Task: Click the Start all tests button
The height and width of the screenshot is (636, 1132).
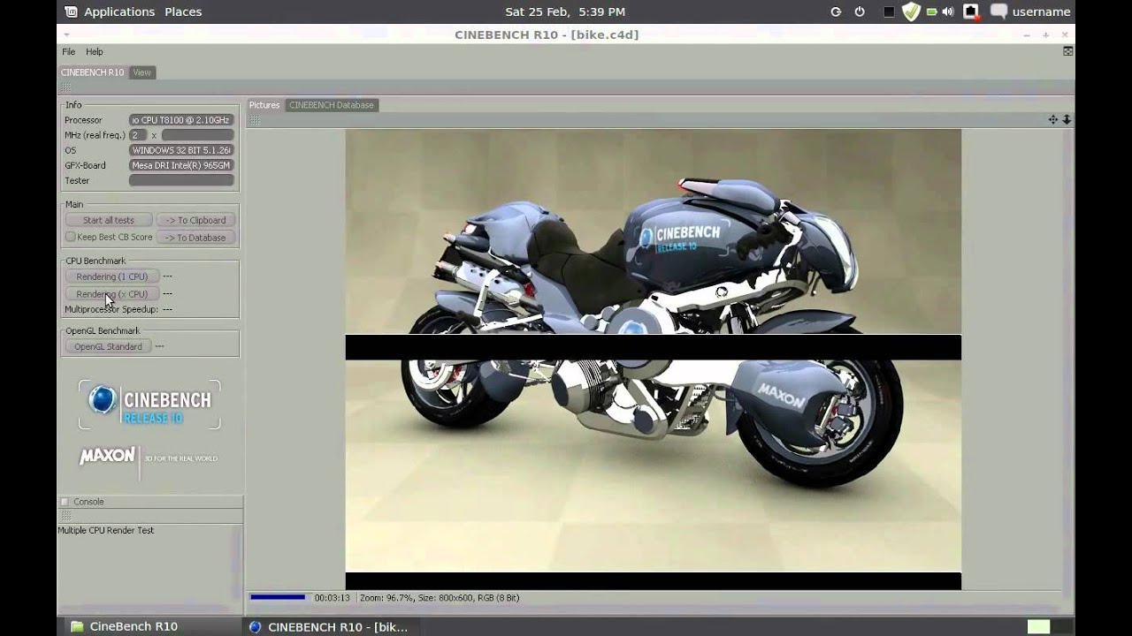Action: coord(109,220)
